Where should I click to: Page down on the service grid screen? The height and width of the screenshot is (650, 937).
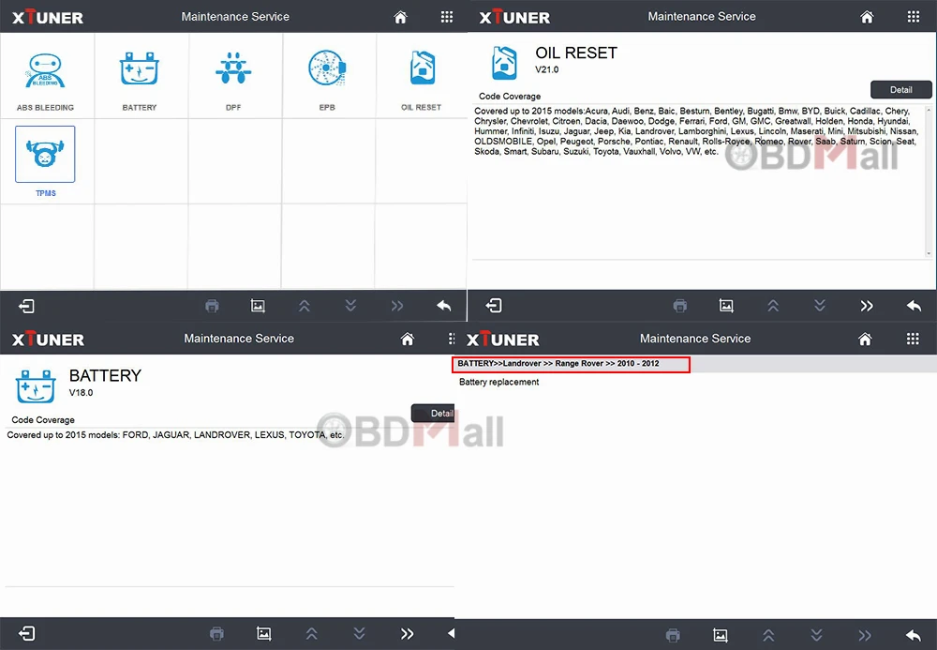click(x=350, y=306)
